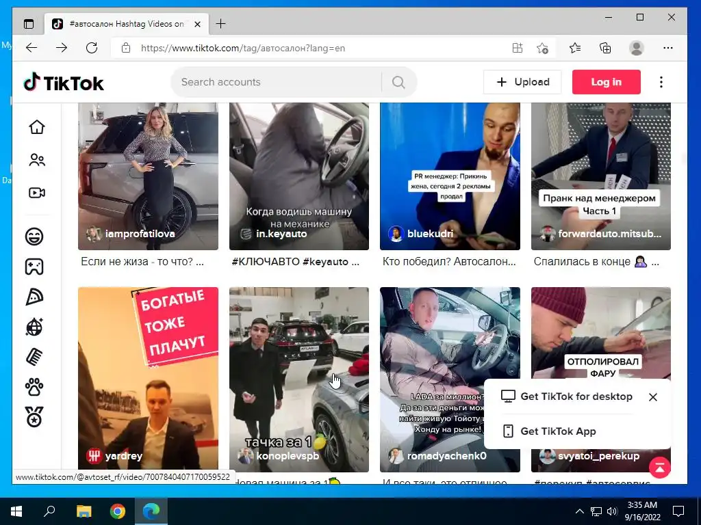Close the #автосалон Hashtag Videos tab
701x525 pixels.
pos(197,24)
